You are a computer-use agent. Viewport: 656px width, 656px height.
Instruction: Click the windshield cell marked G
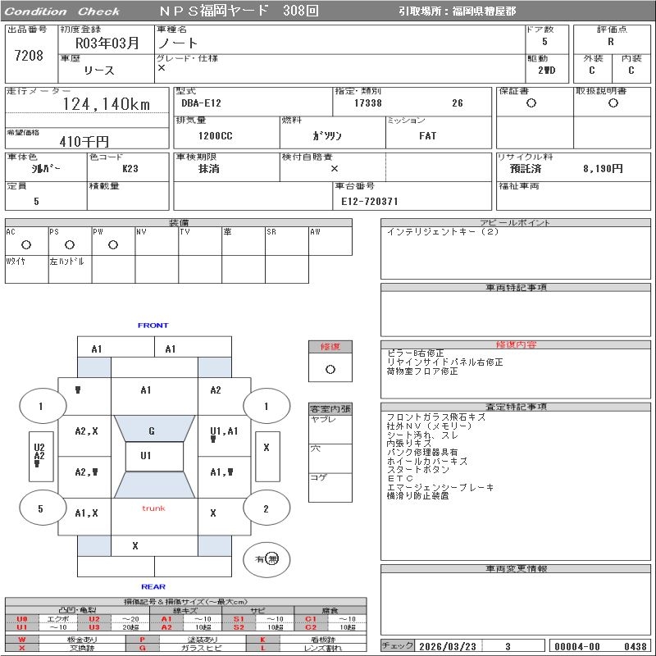(x=152, y=431)
